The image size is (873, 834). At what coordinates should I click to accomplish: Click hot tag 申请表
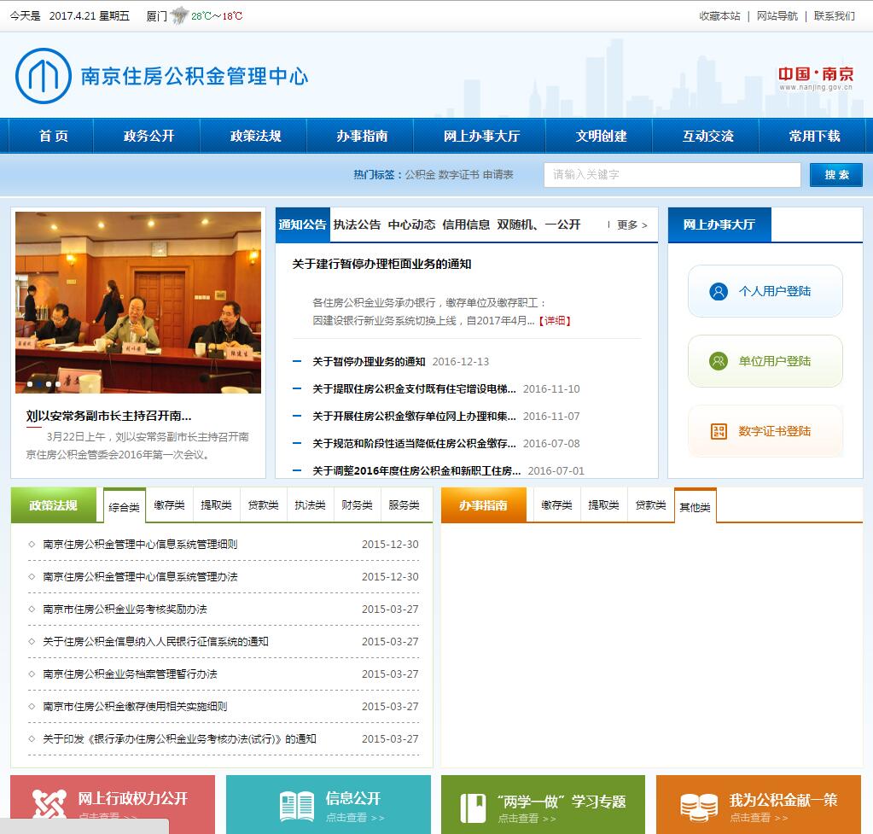pyautogui.click(x=498, y=175)
